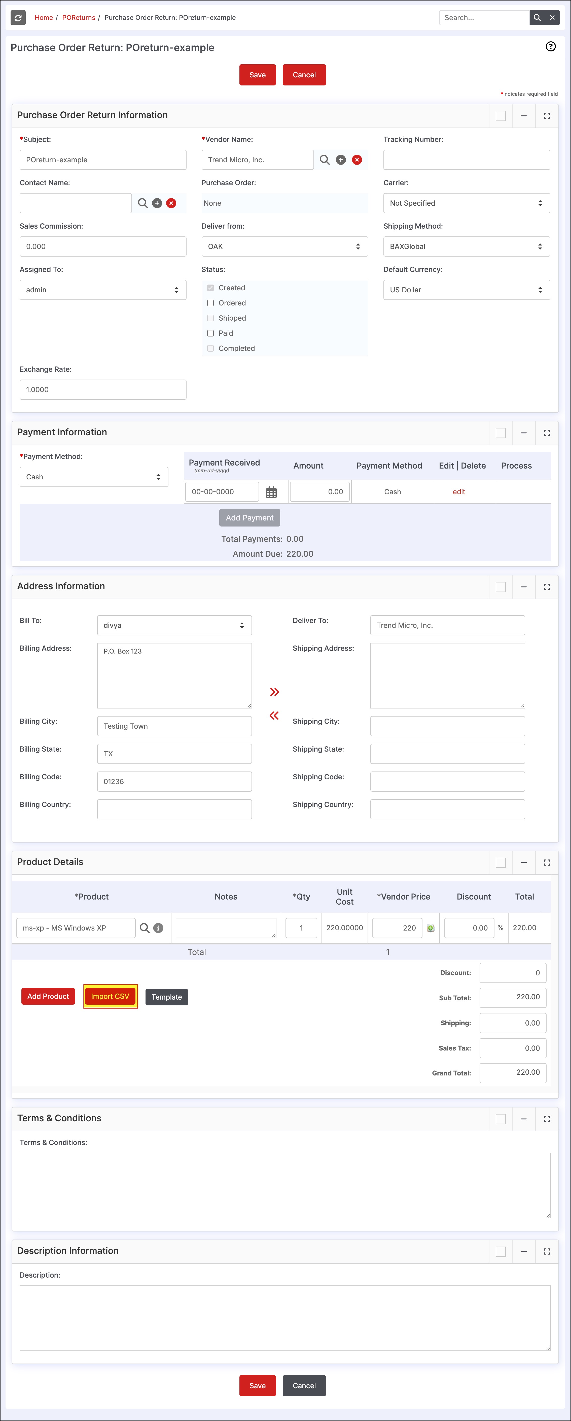
Task: Expand Product Details panel to fullscreen
Action: click(547, 863)
